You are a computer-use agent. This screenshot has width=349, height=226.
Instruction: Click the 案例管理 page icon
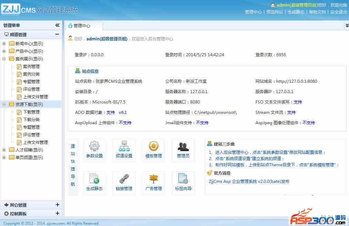point(19,66)
